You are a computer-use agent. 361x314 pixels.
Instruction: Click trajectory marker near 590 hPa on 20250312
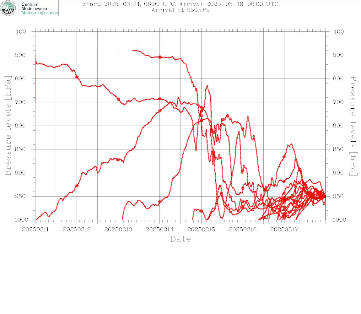(77, 77)
